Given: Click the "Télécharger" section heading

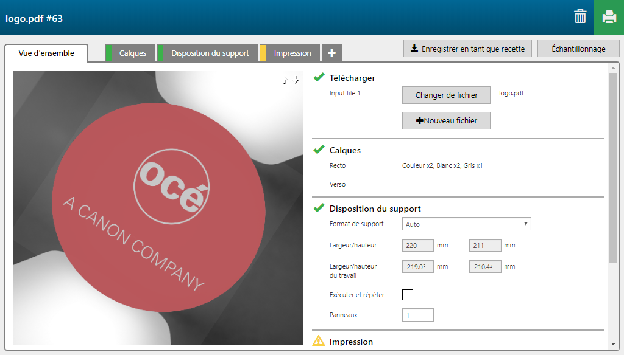Looking at the screenshot, I should coord(352,78).
